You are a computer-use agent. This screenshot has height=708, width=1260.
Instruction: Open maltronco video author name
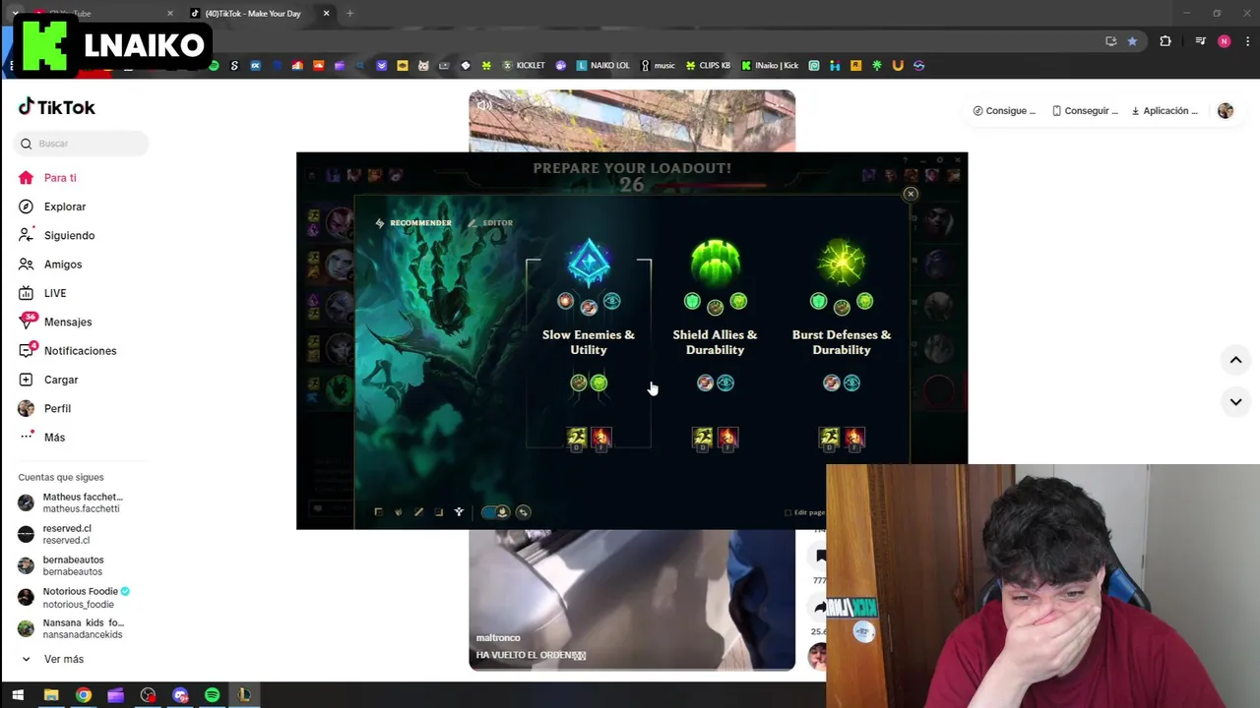[498, 638]
